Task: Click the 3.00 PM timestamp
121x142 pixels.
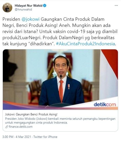Action: [x=8, y=137]
